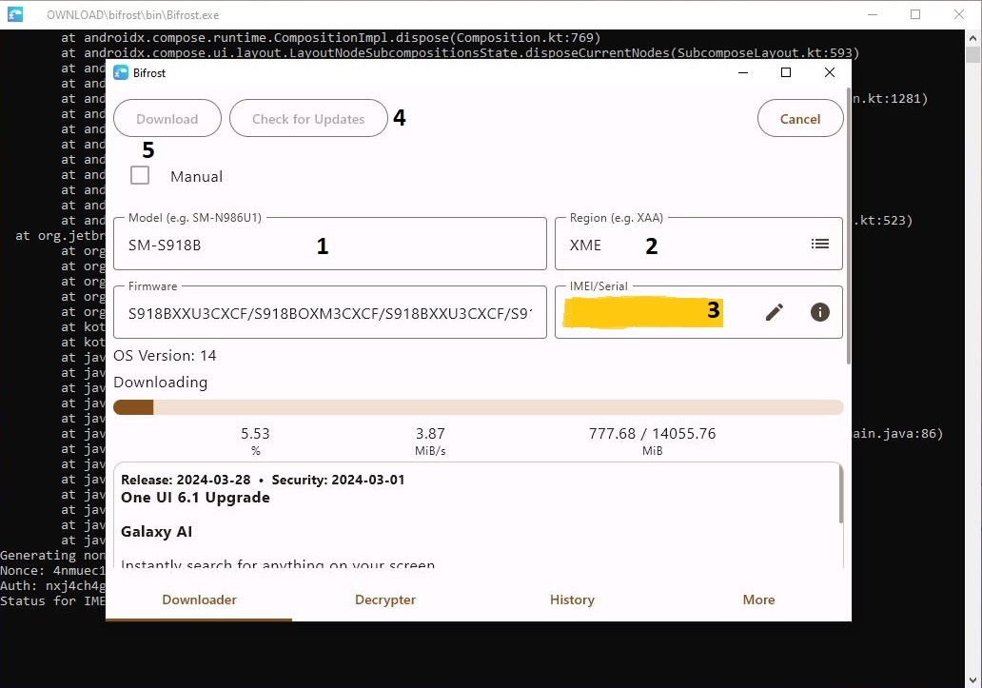
Task: Minimize the Bifrost.exe console window
Action: [x=873, y=14]
